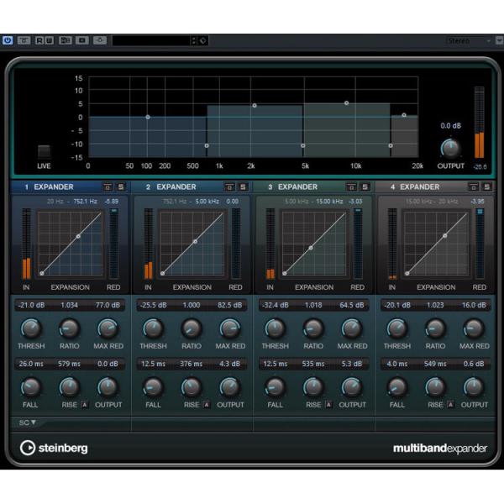Switch between A/B settings
The image size is (504, 504).
pos(66,40)
